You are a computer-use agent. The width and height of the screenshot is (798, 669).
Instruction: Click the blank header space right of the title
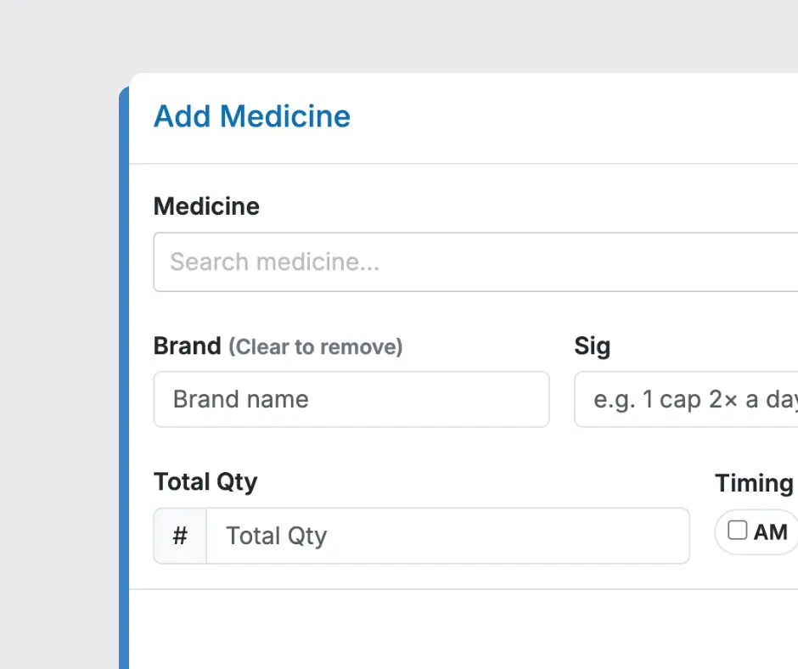[577, 117]
